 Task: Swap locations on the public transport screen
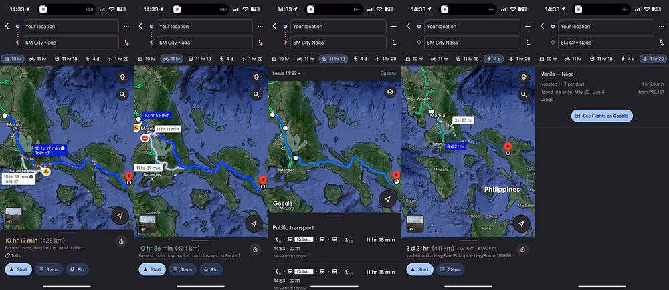click(x=394, y=43)
